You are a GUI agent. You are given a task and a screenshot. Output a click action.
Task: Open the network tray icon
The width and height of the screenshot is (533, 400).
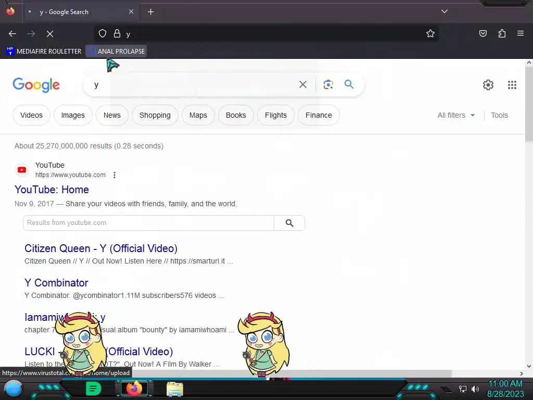pos(463,389)
